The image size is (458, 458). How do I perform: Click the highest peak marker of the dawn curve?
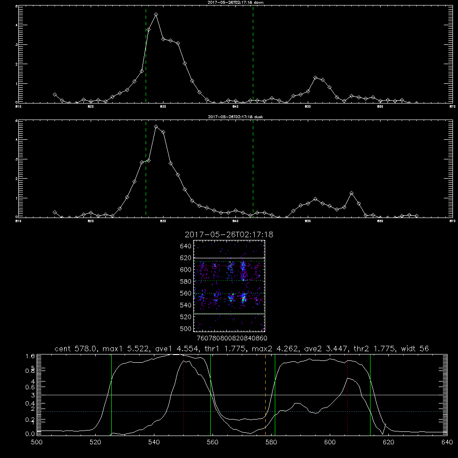pos(156,14)
